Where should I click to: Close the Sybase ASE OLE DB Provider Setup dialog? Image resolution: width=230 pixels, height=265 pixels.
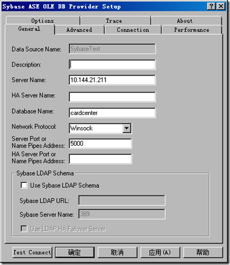point(221,7)
